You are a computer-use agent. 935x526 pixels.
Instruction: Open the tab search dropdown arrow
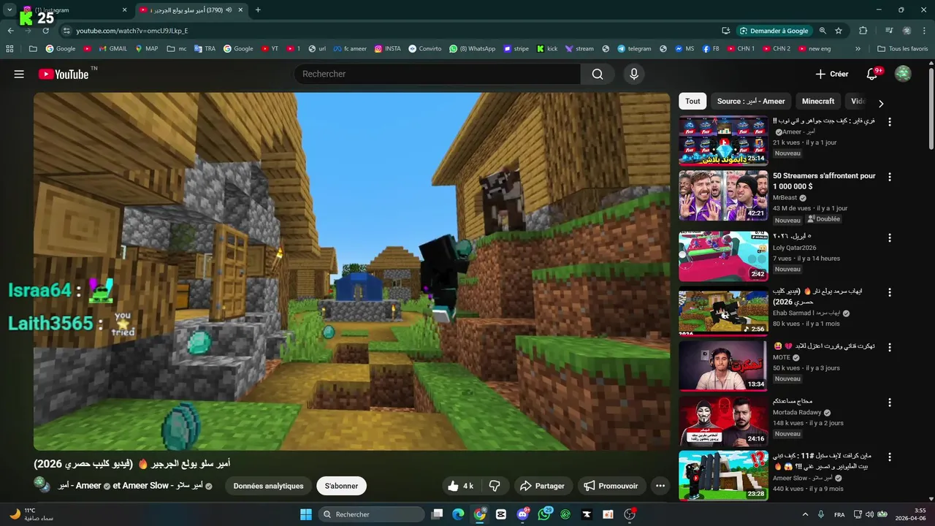click(x=9, y=10)
